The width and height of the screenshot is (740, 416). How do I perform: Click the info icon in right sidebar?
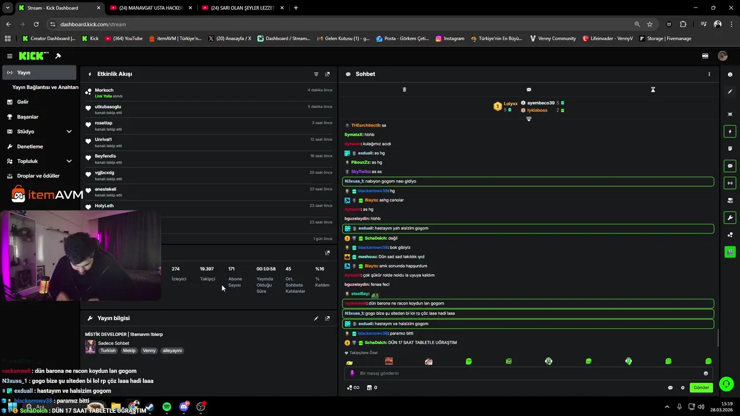pos(730,75)
